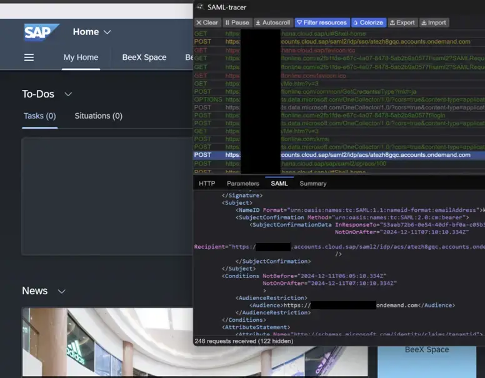Select the OPTIONS request row
485x378 pixels.
pos(339,99)
